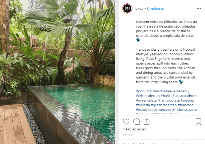Follow the account via Urmărește
The image size is (205, 144).
pyautogui.click(x=155, y=9)
